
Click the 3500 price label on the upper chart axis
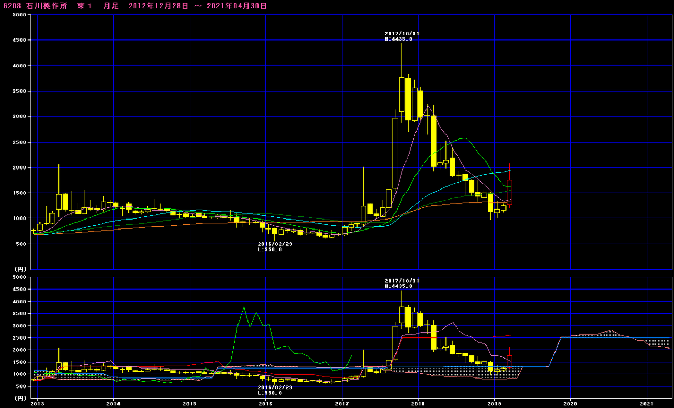point(19,91)
